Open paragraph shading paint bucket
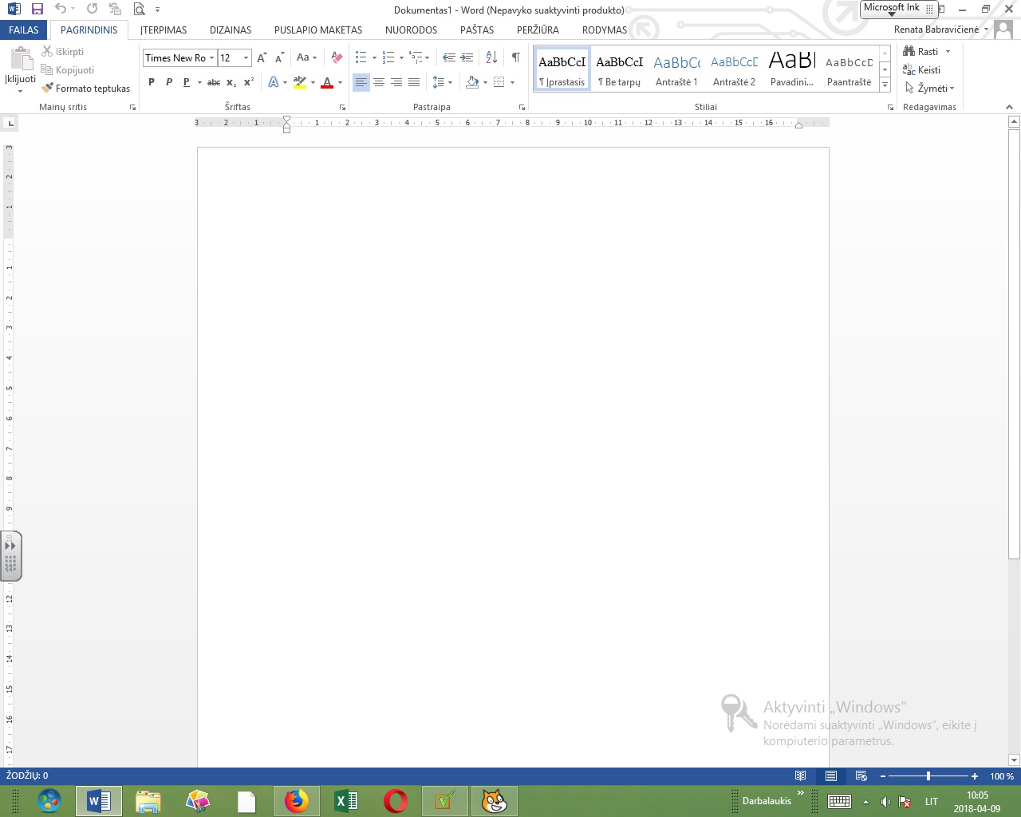Image resolution: width=1021 pixels, height=817 pixels. 472,82
